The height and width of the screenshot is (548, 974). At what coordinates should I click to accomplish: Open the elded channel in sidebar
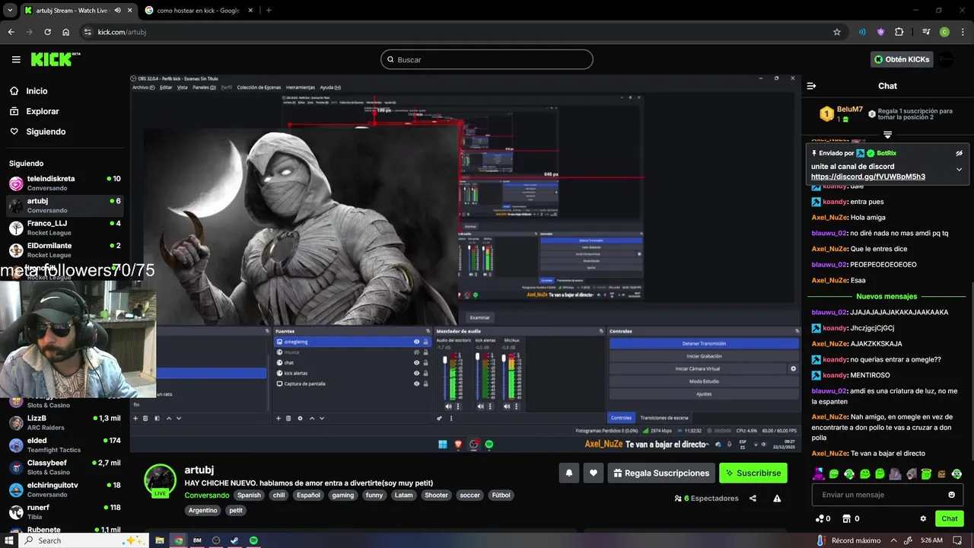[65, 445]
